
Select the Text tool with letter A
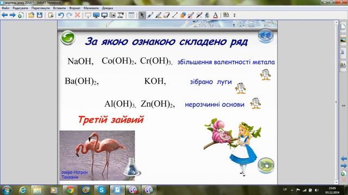click(x=215, y=15)
